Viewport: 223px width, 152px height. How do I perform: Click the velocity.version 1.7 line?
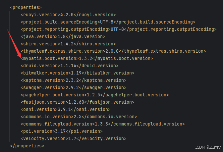click(x=74, y=138)
